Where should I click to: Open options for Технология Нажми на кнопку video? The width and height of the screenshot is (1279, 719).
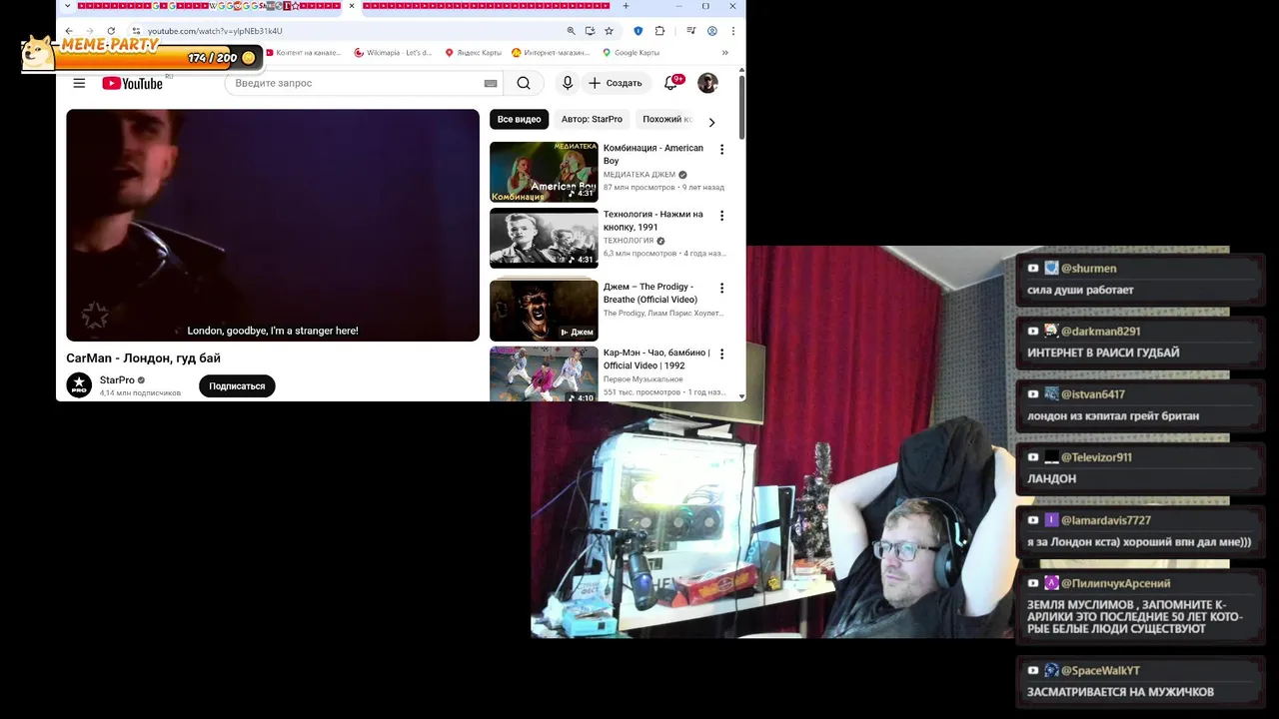(721, 216)
